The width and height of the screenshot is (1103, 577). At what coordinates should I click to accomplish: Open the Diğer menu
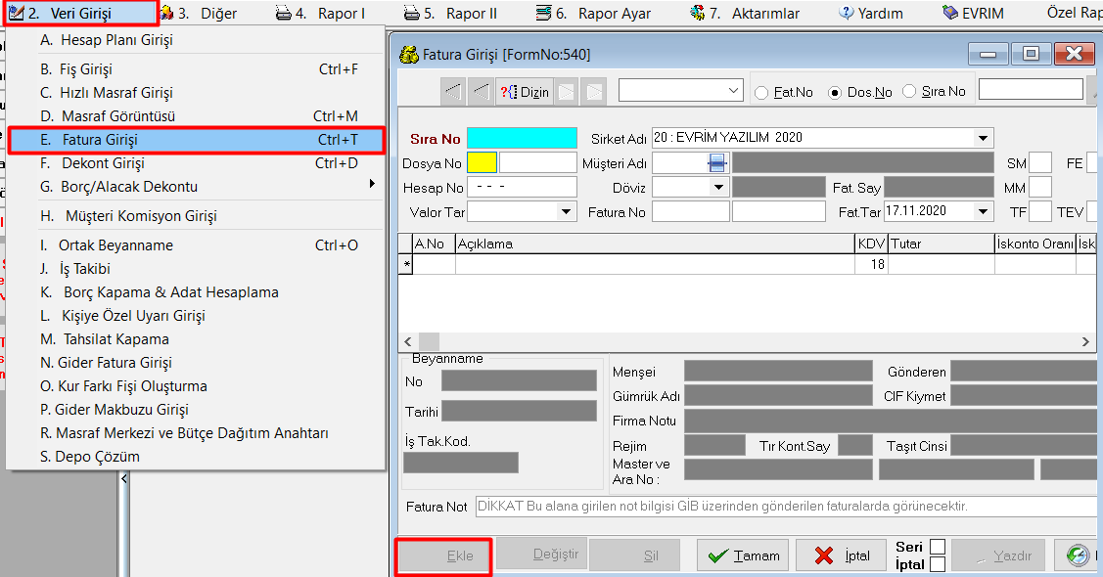[x=199, y=13]
